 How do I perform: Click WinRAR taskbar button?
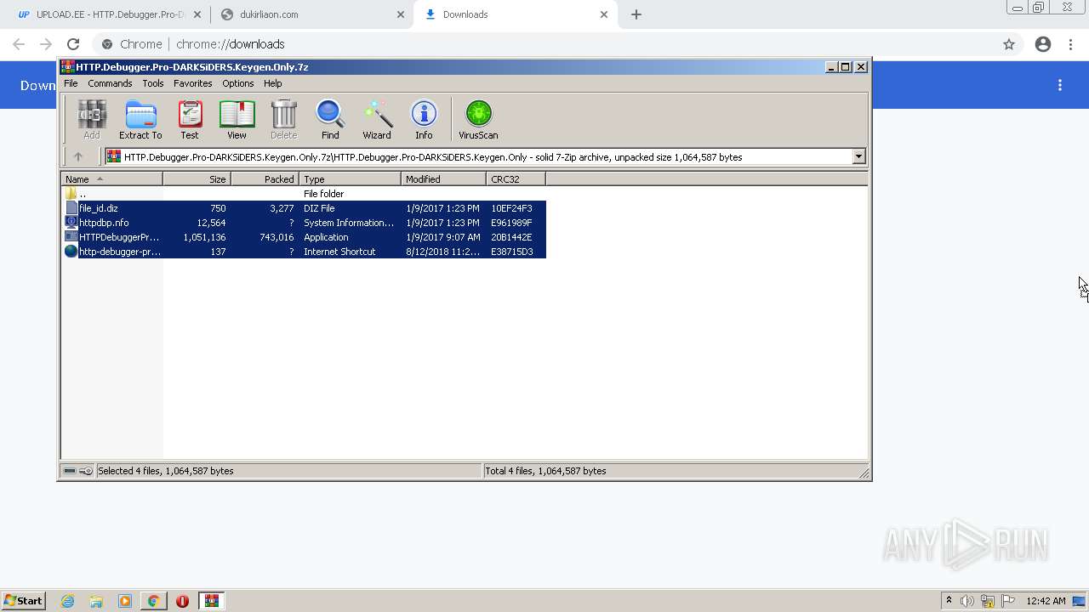(x=211, y=601)
